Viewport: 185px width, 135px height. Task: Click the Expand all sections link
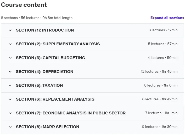point(167,18)
